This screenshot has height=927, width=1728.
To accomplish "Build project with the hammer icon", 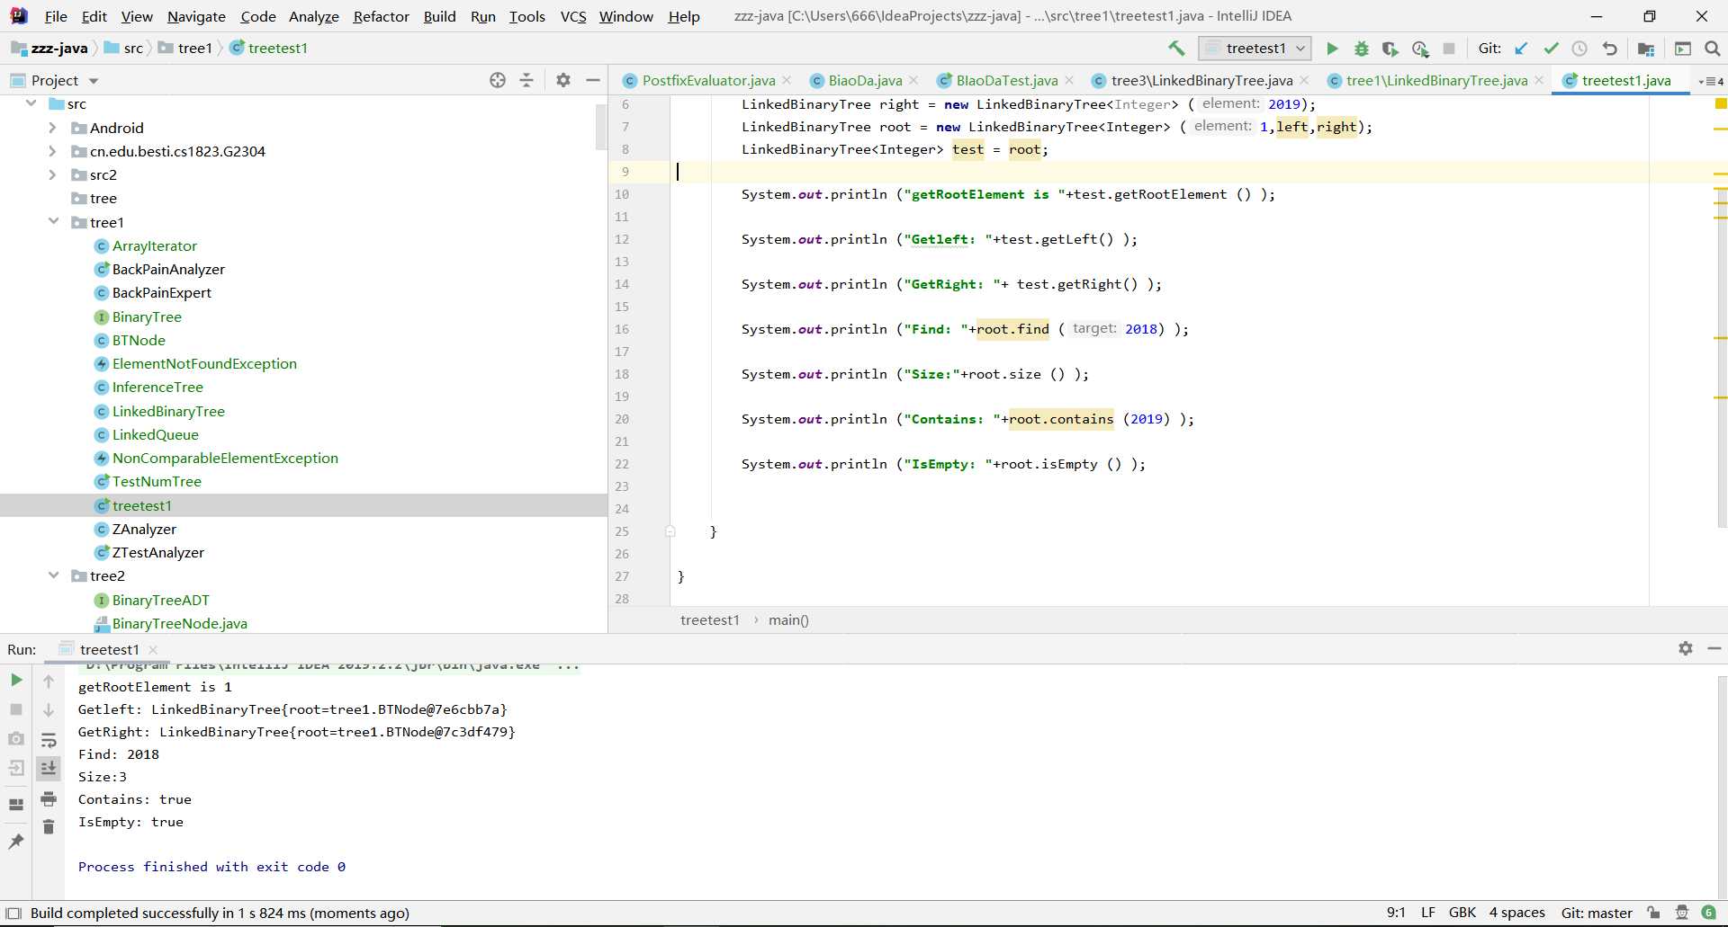I will 1176,49.
